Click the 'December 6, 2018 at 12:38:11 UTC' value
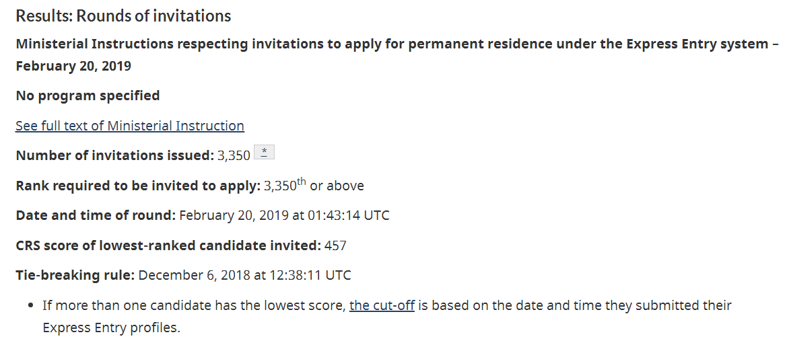789x349 pixels. [x=244, y=275]
